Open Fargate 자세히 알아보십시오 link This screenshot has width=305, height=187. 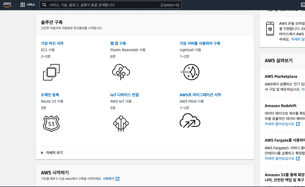pos(279,158)
